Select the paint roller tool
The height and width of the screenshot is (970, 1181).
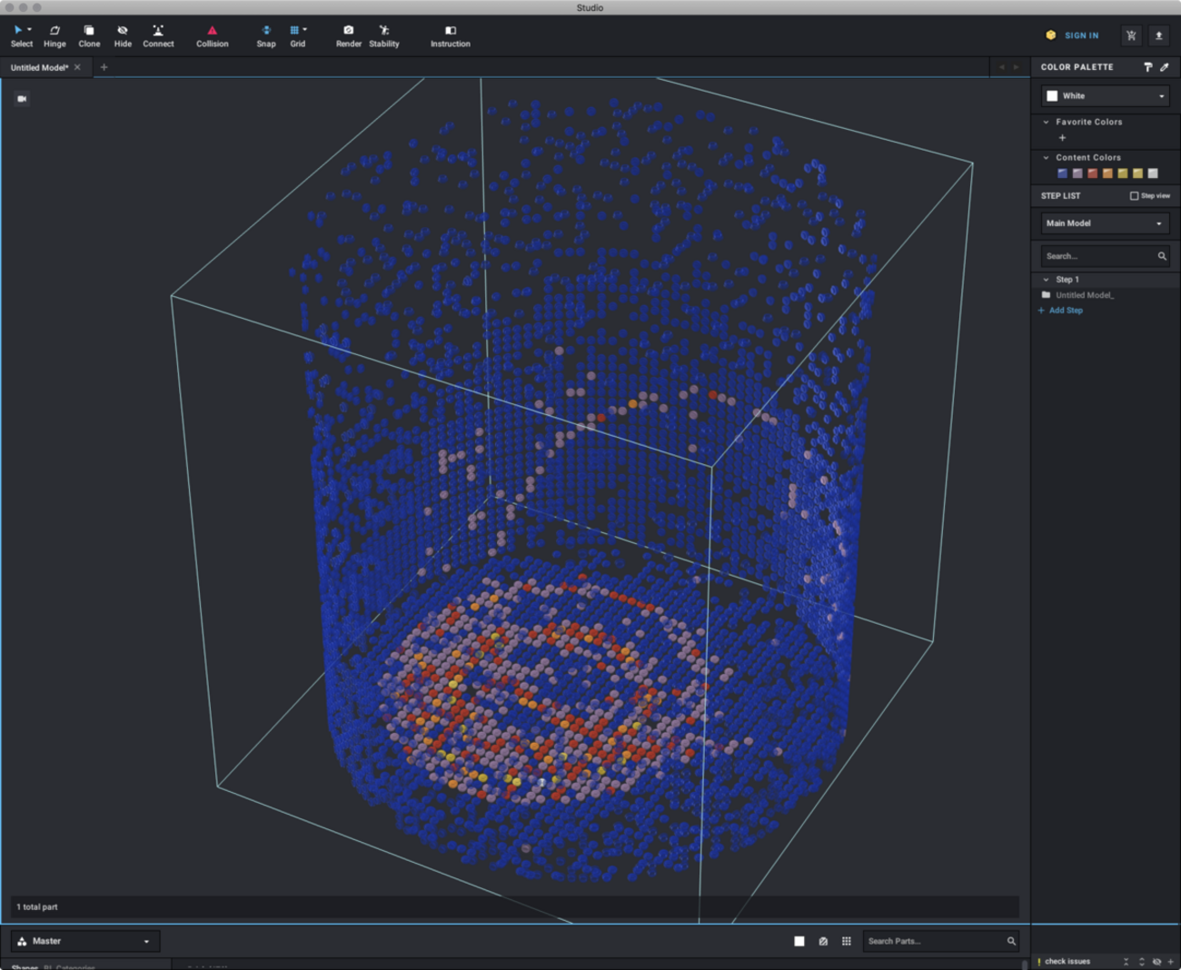coord(1147,67)
